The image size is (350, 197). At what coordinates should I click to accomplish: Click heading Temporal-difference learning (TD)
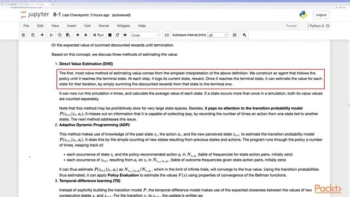click(x=90, y=181)
